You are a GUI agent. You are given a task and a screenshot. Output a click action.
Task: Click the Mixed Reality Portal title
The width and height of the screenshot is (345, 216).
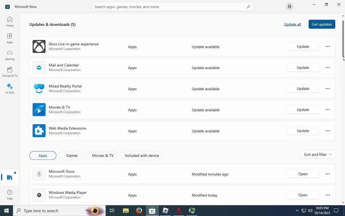point(65,86)
